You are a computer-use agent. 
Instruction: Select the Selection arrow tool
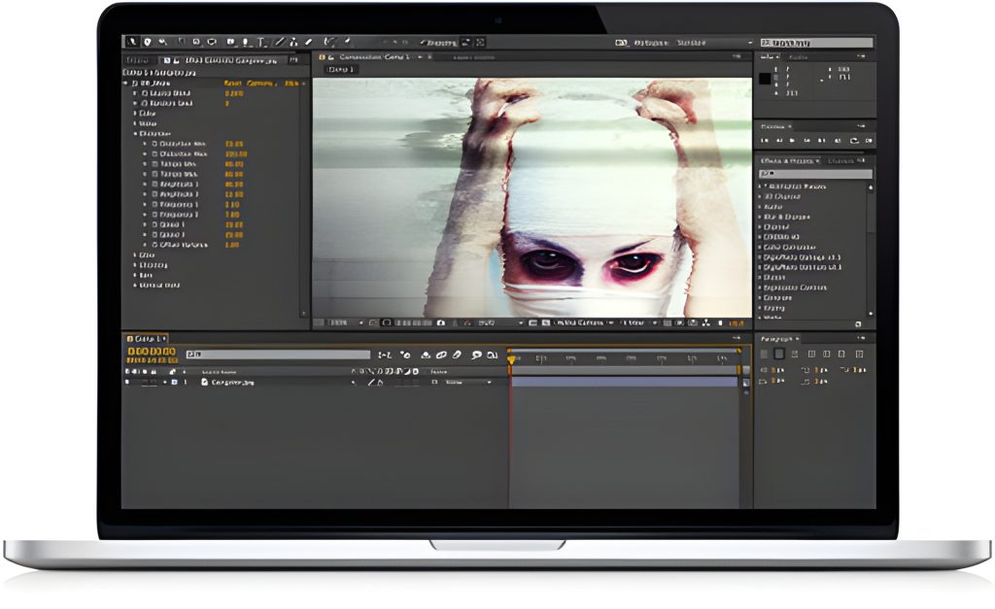click(131, 42)
